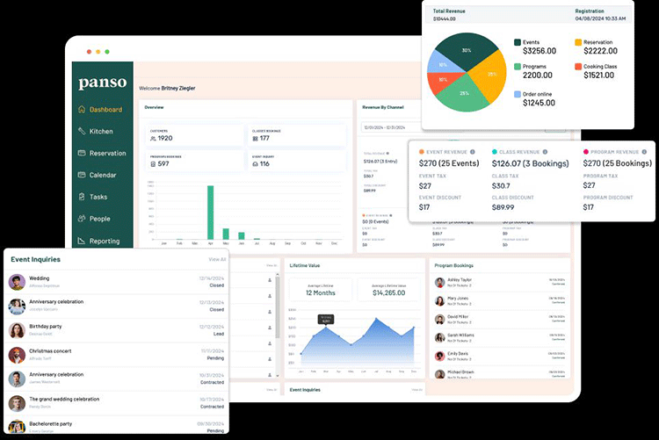Click info icon beside Program Revenue
Viewport: 659px width, 440px height.
pyautogui.click(x=644, y=152)
